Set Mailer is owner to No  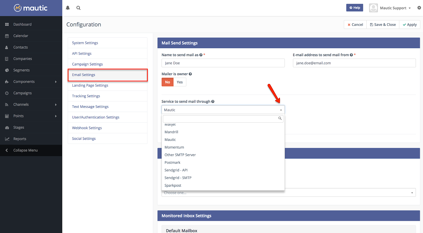[168, 82]
